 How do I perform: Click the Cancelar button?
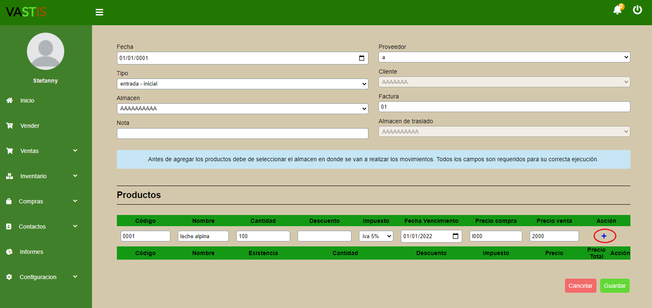tap(581, 286)
